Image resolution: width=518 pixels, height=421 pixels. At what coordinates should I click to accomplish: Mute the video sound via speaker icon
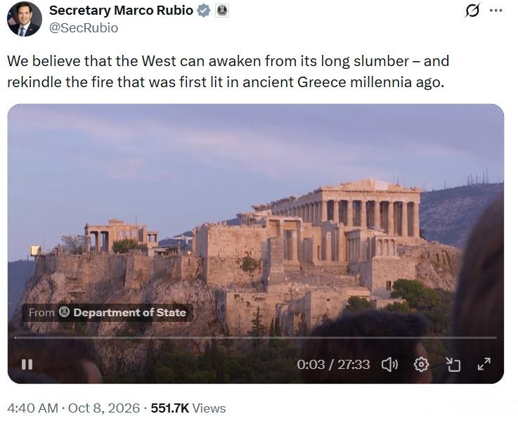coord(390,365)
